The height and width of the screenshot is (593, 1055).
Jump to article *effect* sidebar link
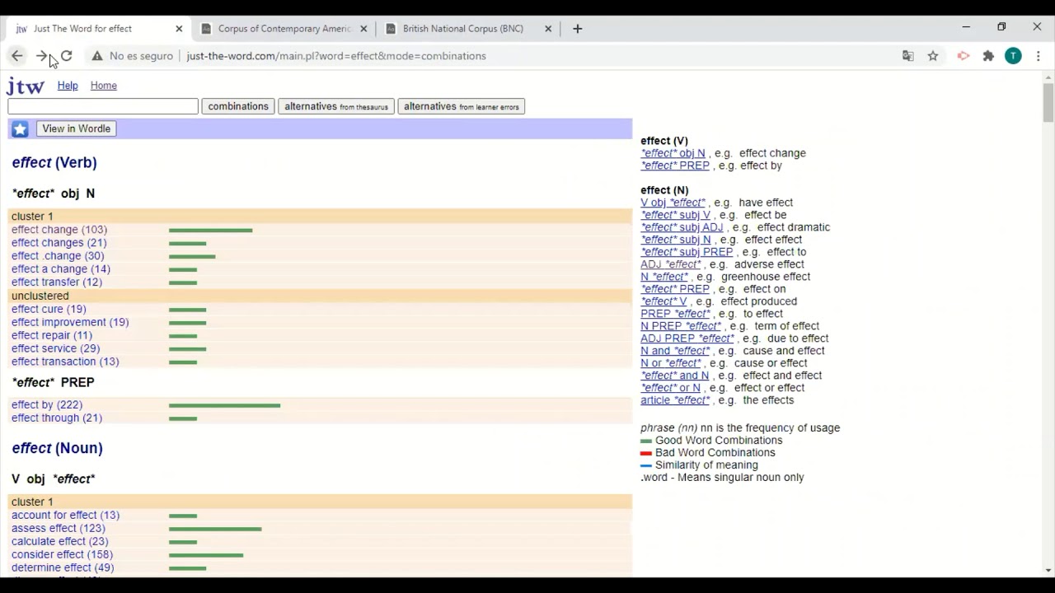point(675,400)
